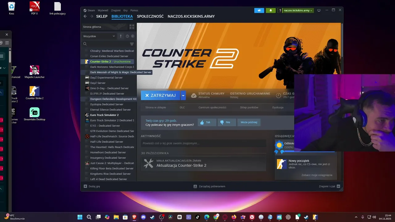The image size is (395, 222).
Task: Open the Steam menu
Action: tap(91, 10)
